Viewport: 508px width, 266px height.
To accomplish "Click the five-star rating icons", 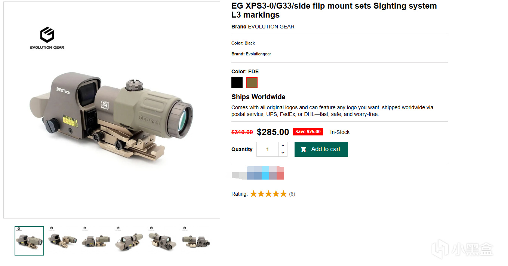I will 268,194.
